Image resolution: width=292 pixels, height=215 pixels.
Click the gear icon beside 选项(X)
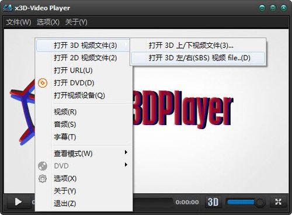click(43, 179)
